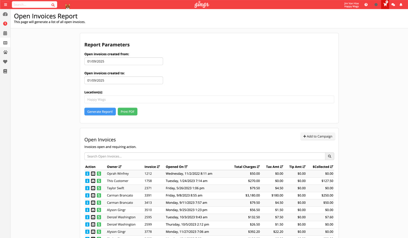Sort table by Owner column
This screenshot has width=408, height=238.
(114, 167)
